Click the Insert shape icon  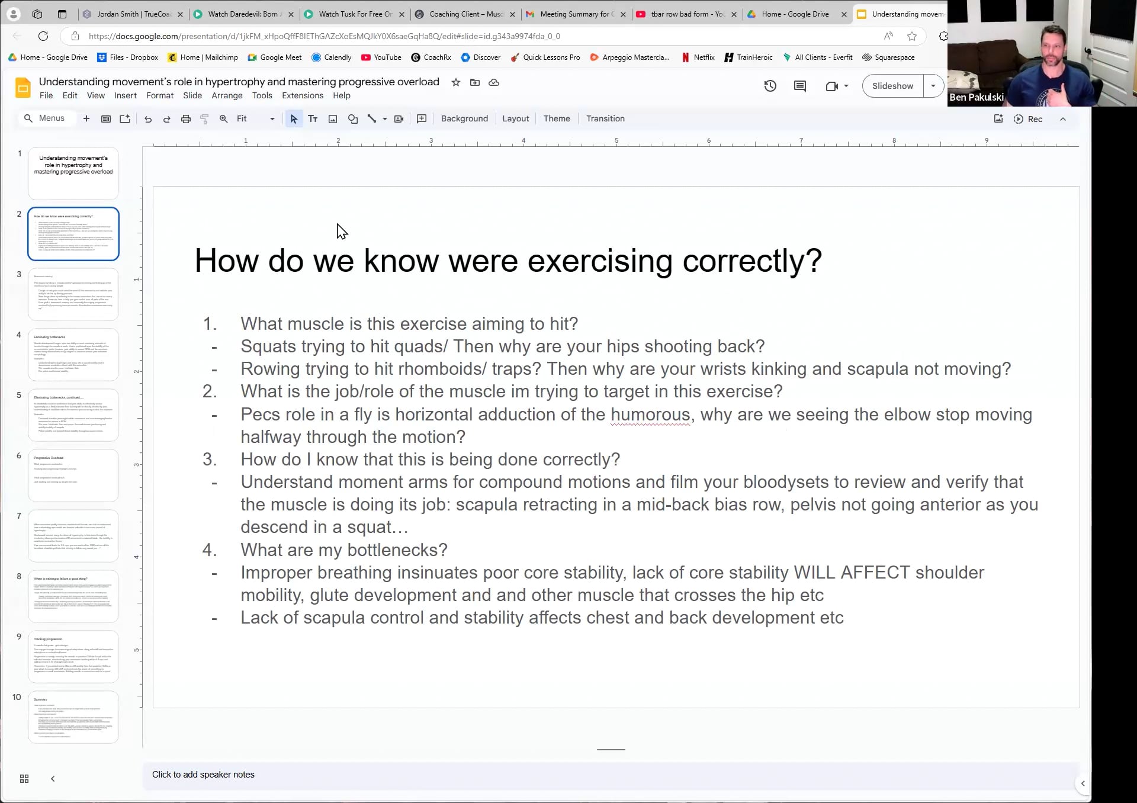353,119
